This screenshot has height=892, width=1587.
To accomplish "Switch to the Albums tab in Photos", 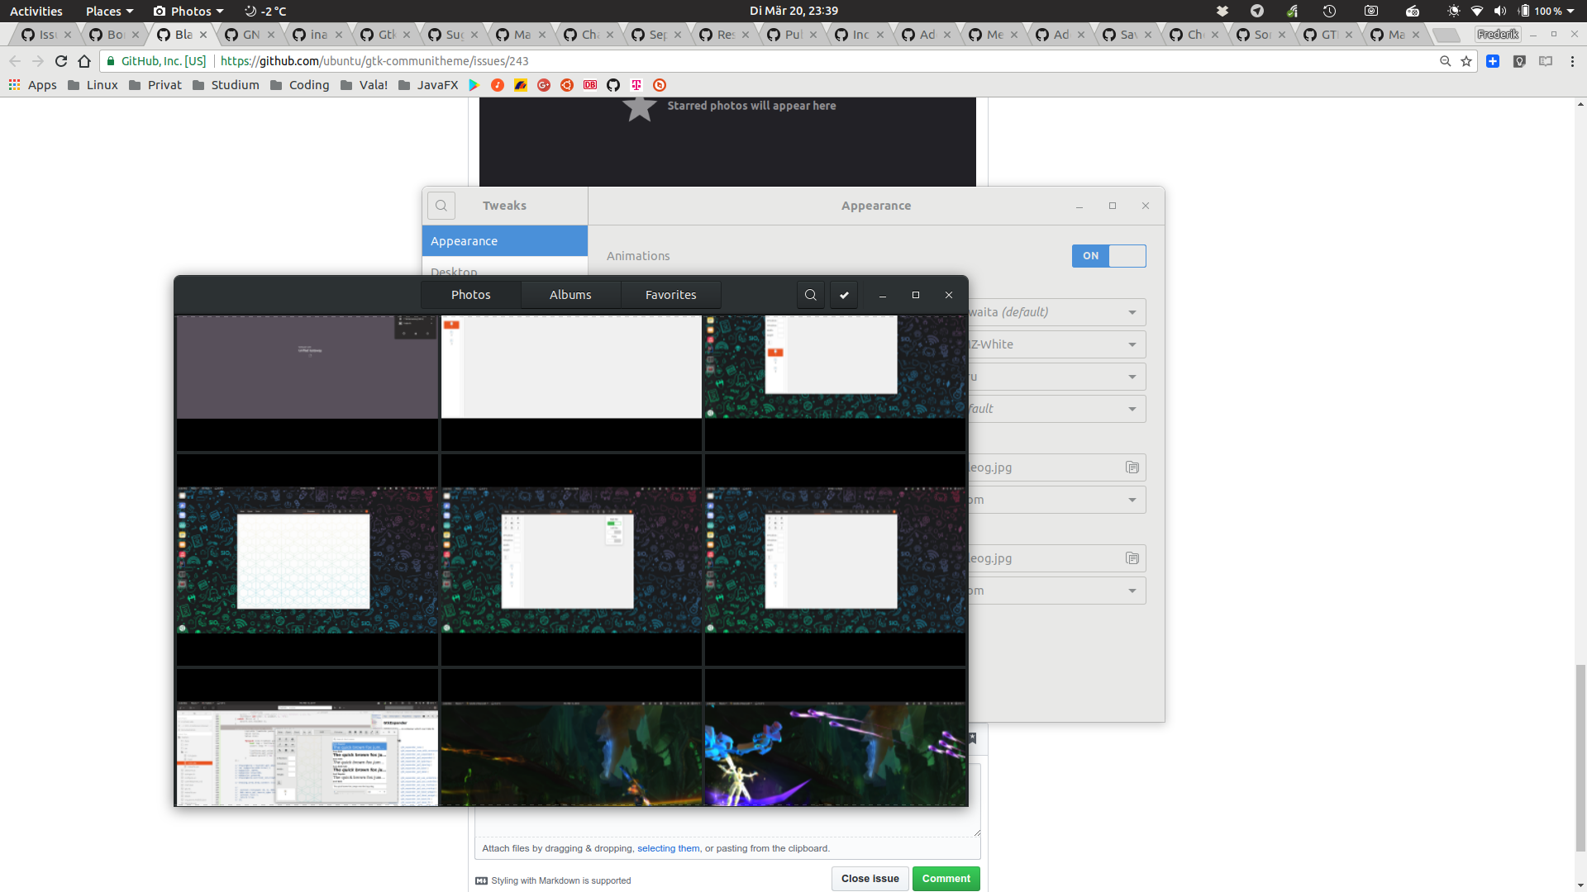I will pyautogui.click(x=570, y=295).
